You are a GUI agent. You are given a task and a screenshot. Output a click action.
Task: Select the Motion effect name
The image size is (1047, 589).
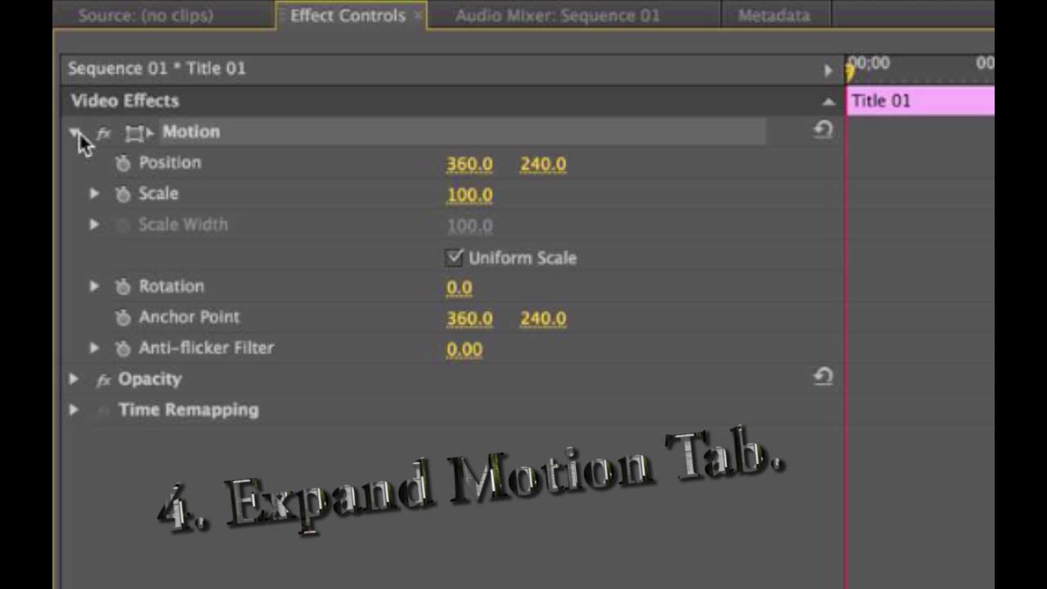tap(191, 132)
